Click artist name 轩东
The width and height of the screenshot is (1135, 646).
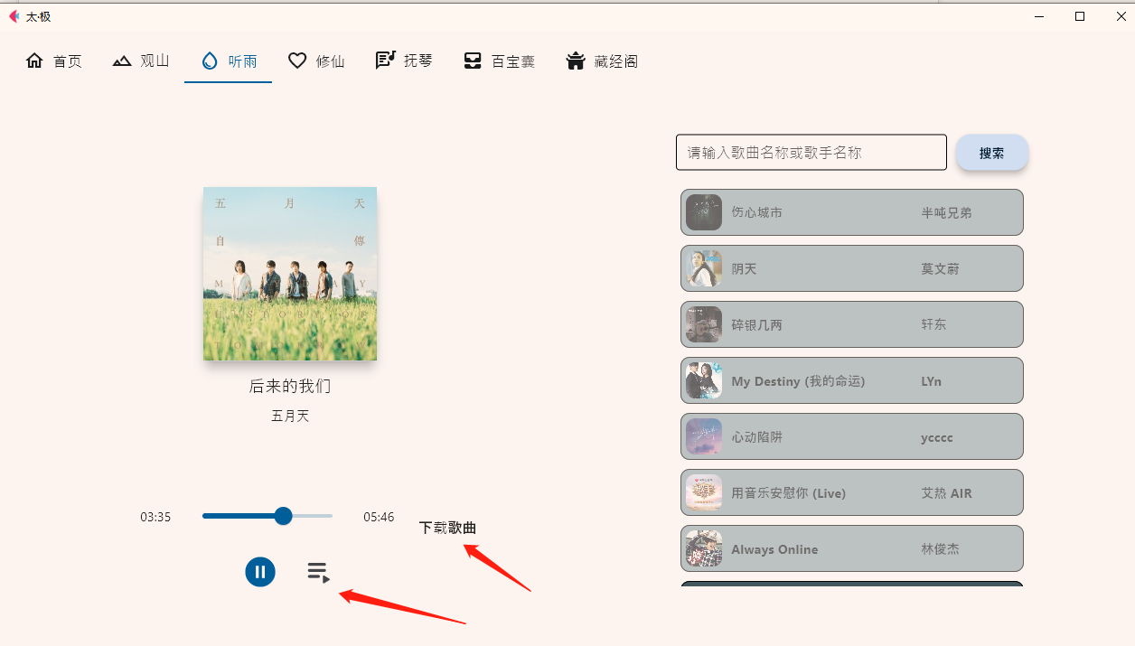click(x=933, y=325)
